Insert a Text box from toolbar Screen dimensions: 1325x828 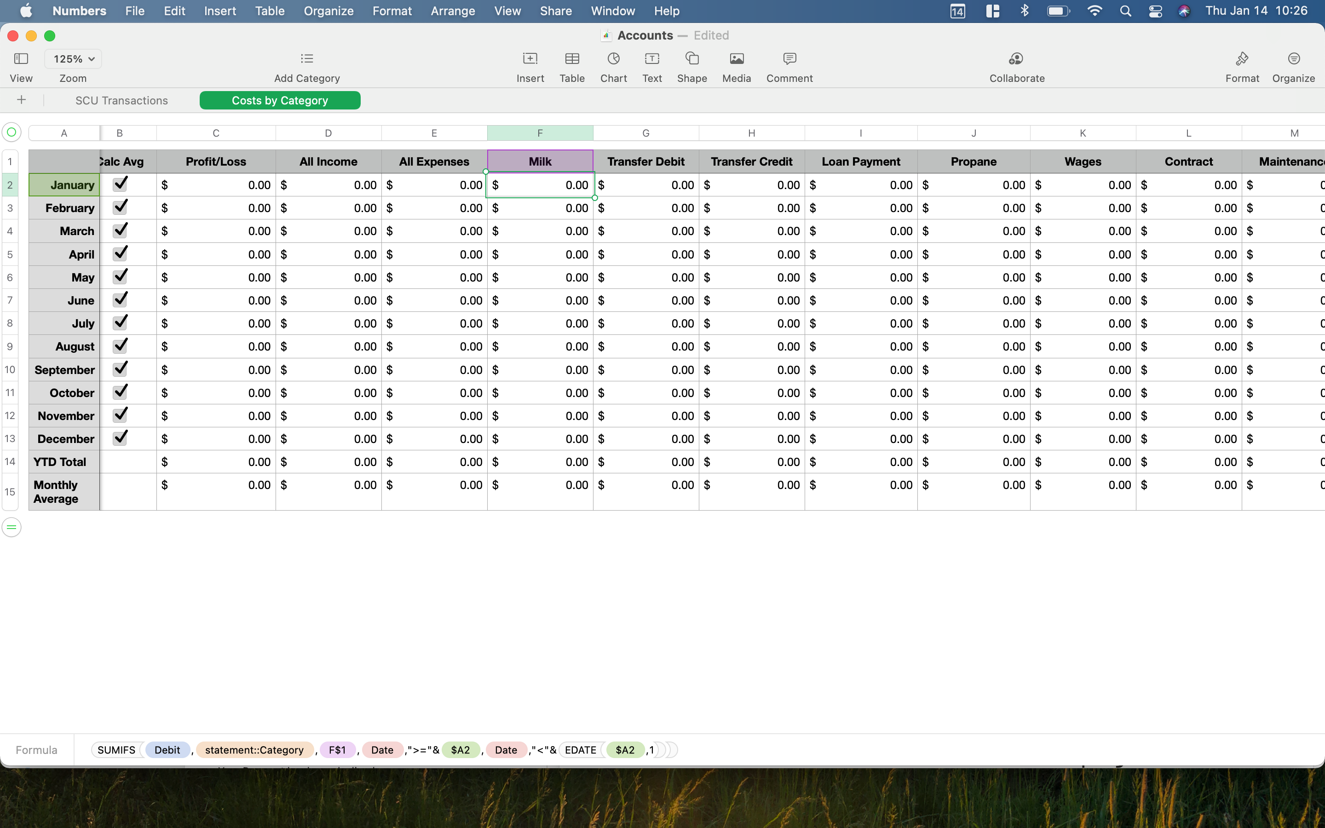tap(651, 59)
